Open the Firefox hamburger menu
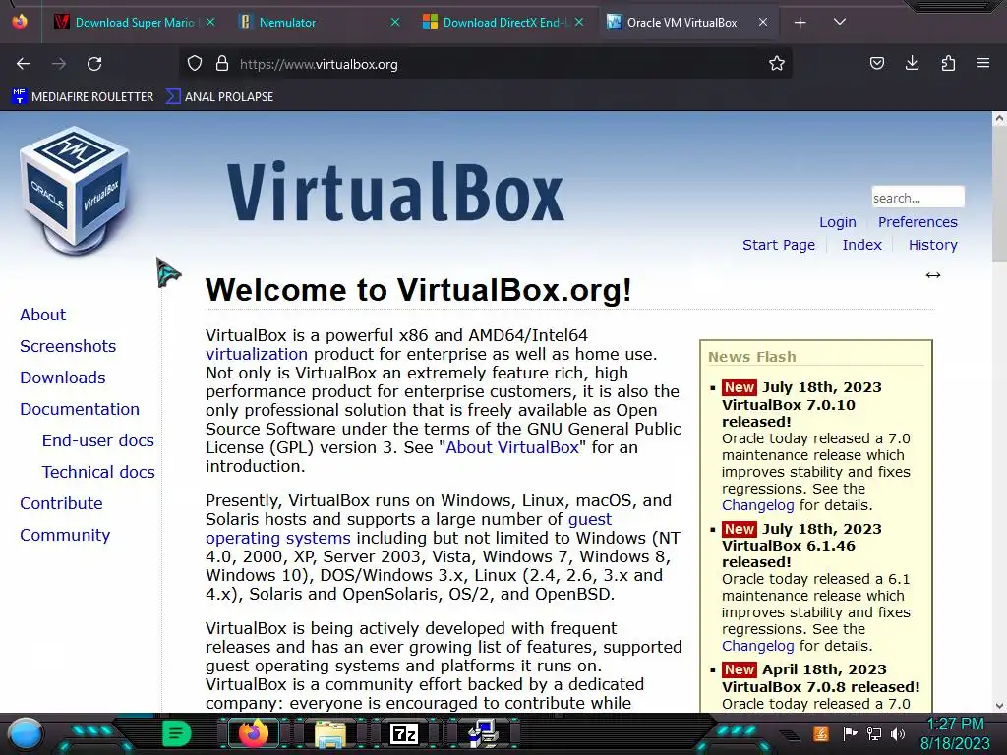Image resolution: width=1007 pixels, height=755 pixels. point(983,63)
